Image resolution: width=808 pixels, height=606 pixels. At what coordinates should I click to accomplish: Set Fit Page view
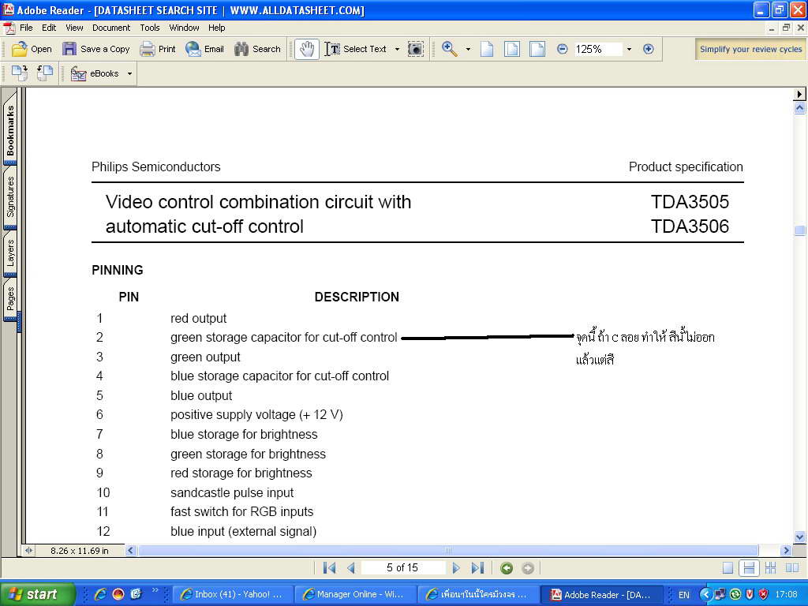pos(511,49)
